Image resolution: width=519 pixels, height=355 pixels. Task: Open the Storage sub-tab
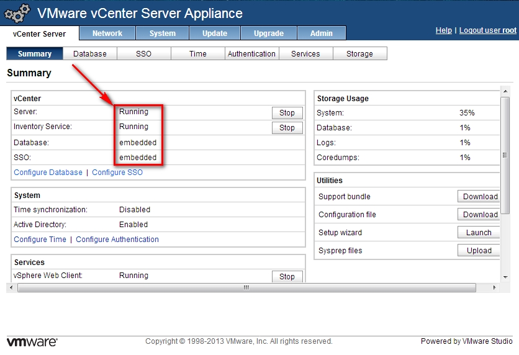coord(359,53)
